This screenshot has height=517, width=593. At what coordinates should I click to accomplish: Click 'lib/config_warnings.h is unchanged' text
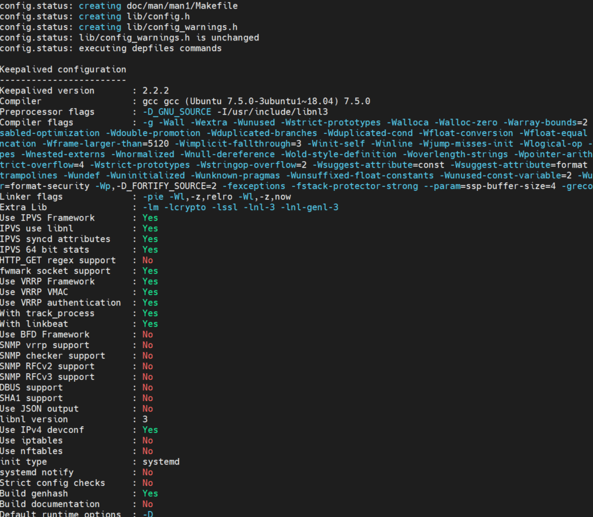169,38
